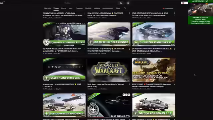Open Geld Verdienen in 3.12 thumbnail
213x120 pixels.
click(x=154, y=105)
